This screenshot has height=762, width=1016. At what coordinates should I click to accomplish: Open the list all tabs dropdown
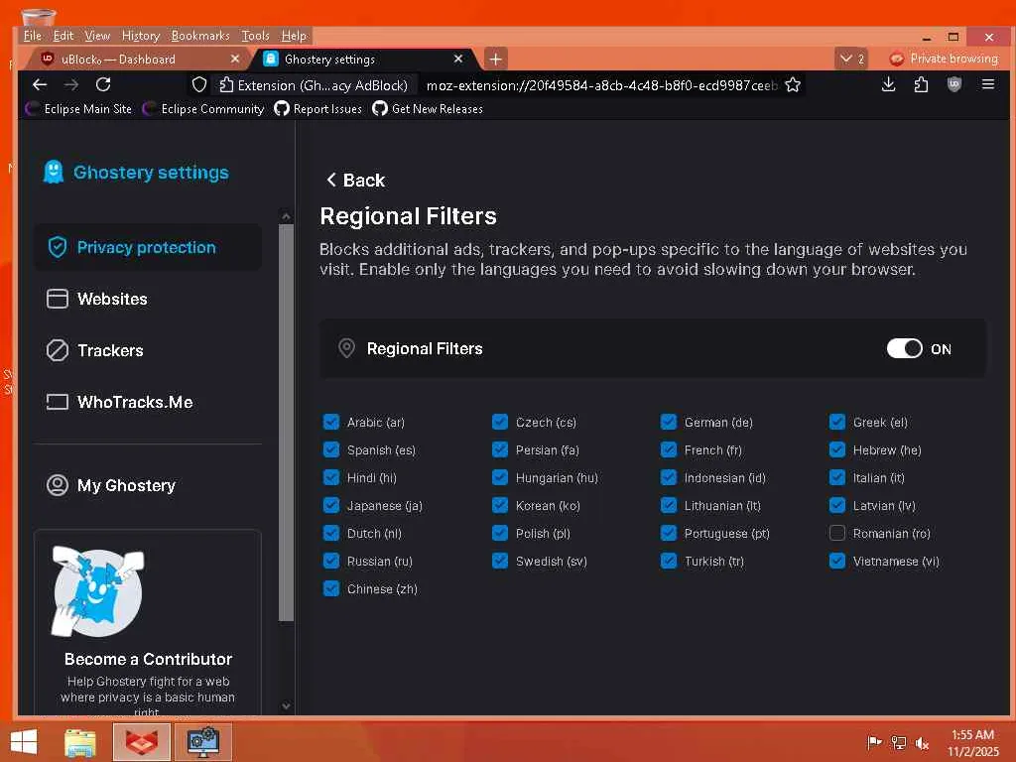pyautogui.click(x=851, y=59)
